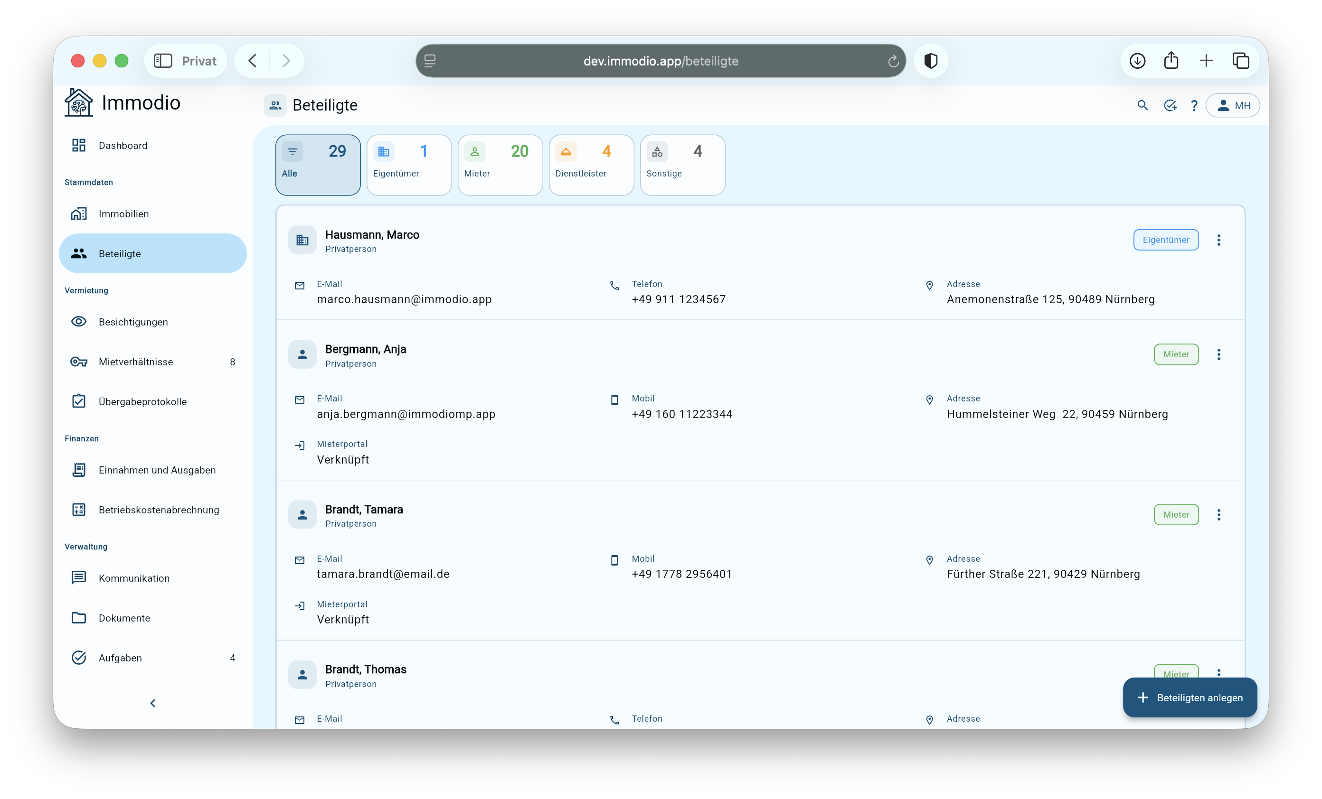Click the Privat profile label
This screenshot has height=799, width=1322.
tap(199, 61)
